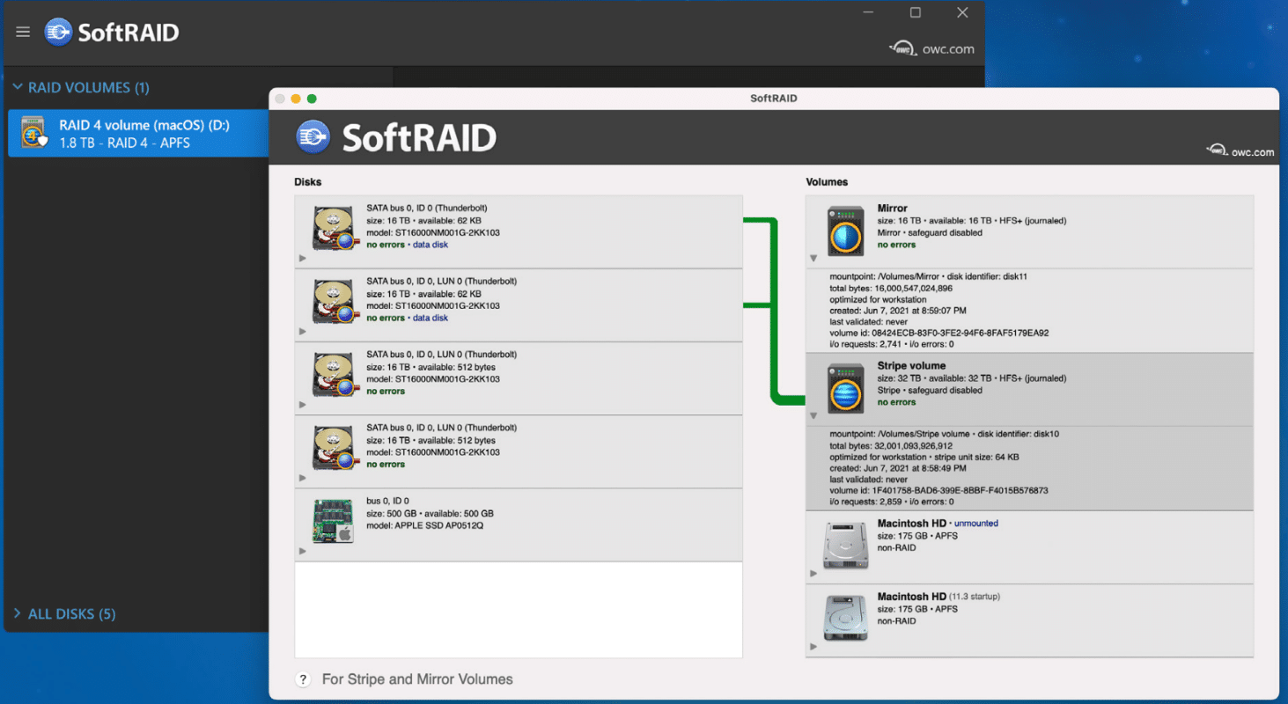The width and height of the screenshot is (1288, 704).
Task: Open the hamburger menu in Windows SoftRAID
Action: pyautogui.click(x=23, y=32)
